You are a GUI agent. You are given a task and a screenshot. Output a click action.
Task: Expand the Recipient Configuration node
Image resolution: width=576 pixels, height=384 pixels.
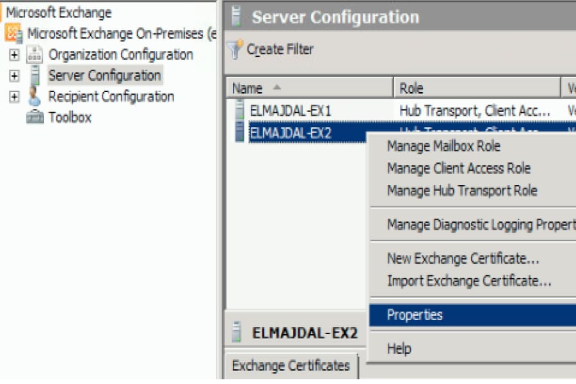14,97
